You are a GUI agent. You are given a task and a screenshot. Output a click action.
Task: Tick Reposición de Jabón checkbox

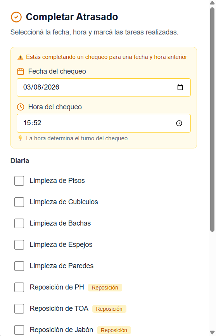(x=19, y=330)
